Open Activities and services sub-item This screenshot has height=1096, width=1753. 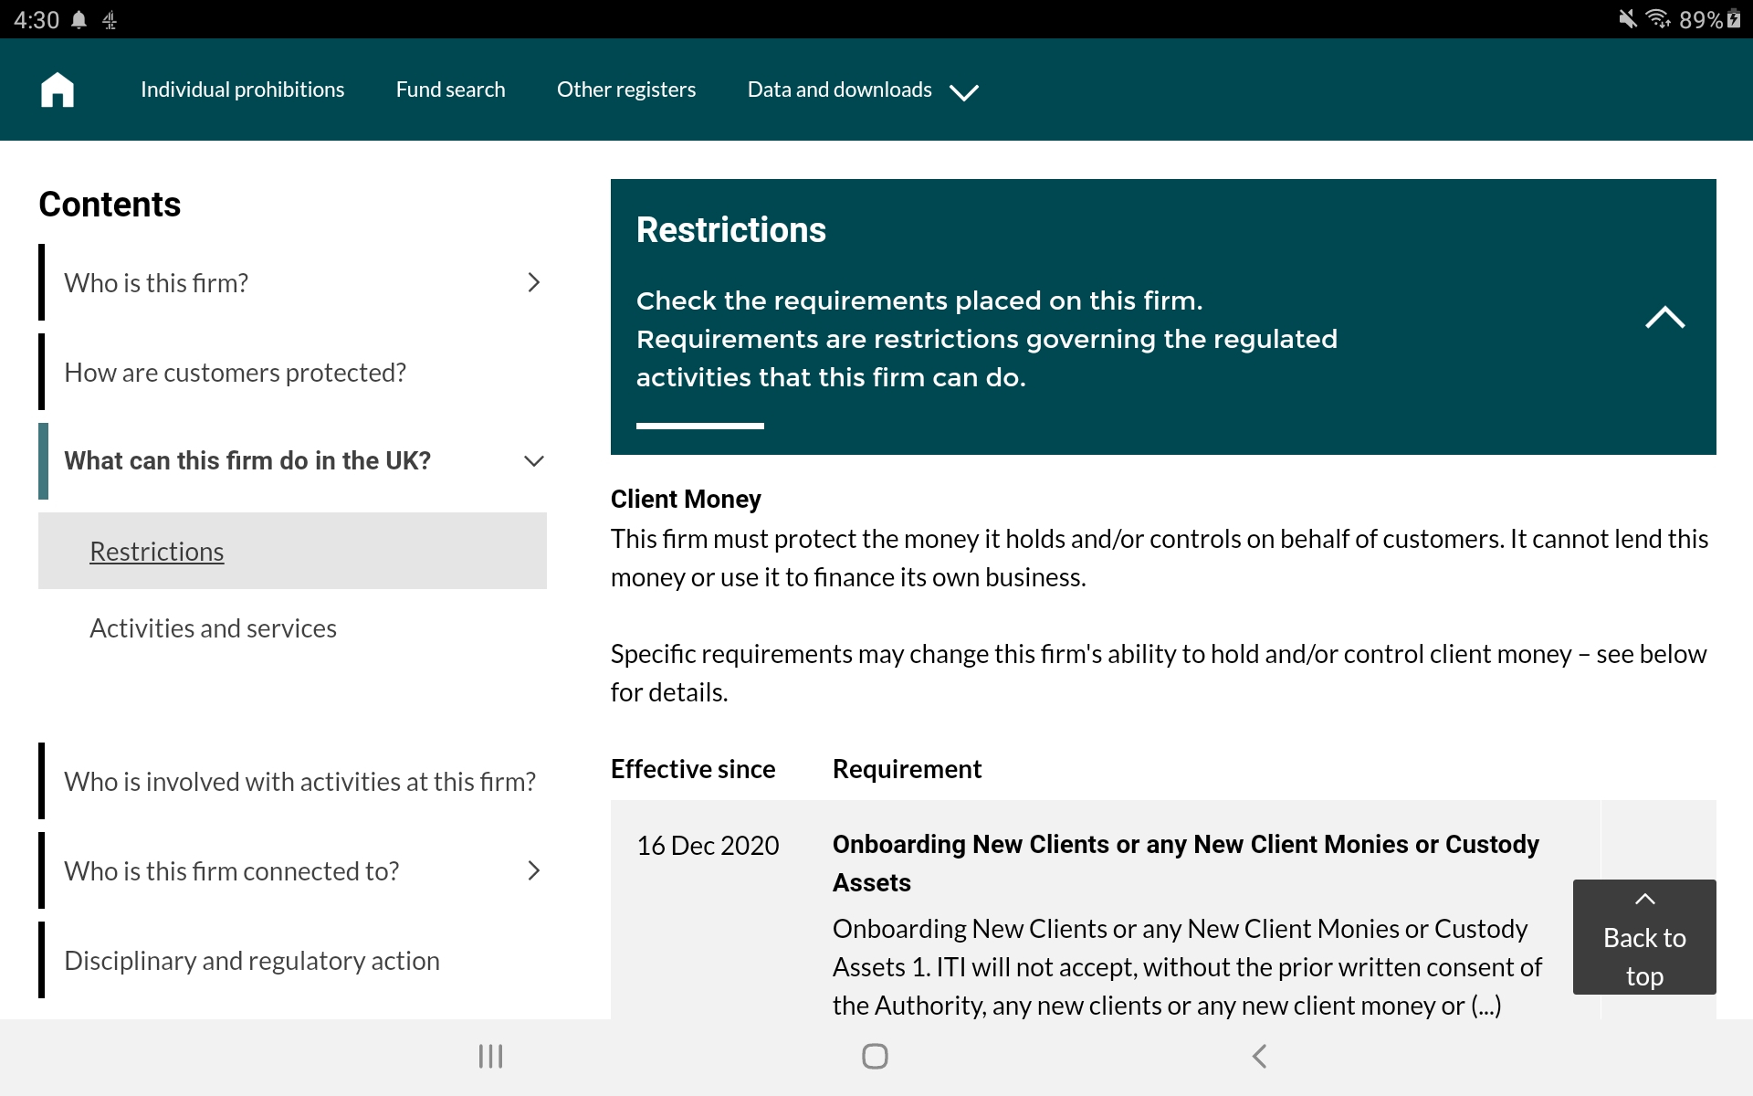tap(213, 628)
